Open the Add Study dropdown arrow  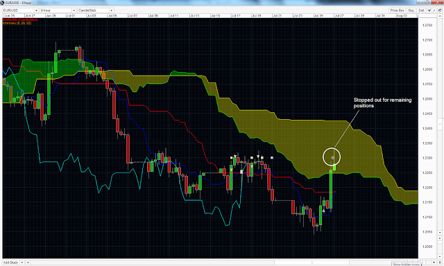pos(22,263)
